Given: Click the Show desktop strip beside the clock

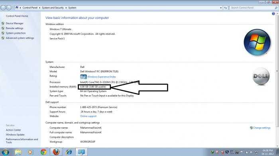Looking at the screenshot, I should 277,152.
